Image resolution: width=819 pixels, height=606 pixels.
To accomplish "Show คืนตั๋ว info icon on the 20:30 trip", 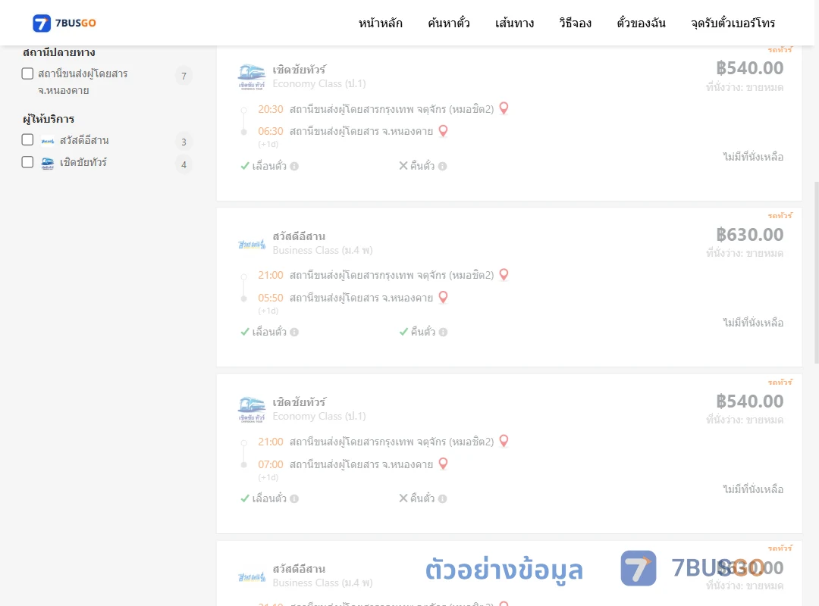I will tap(442, 166).
